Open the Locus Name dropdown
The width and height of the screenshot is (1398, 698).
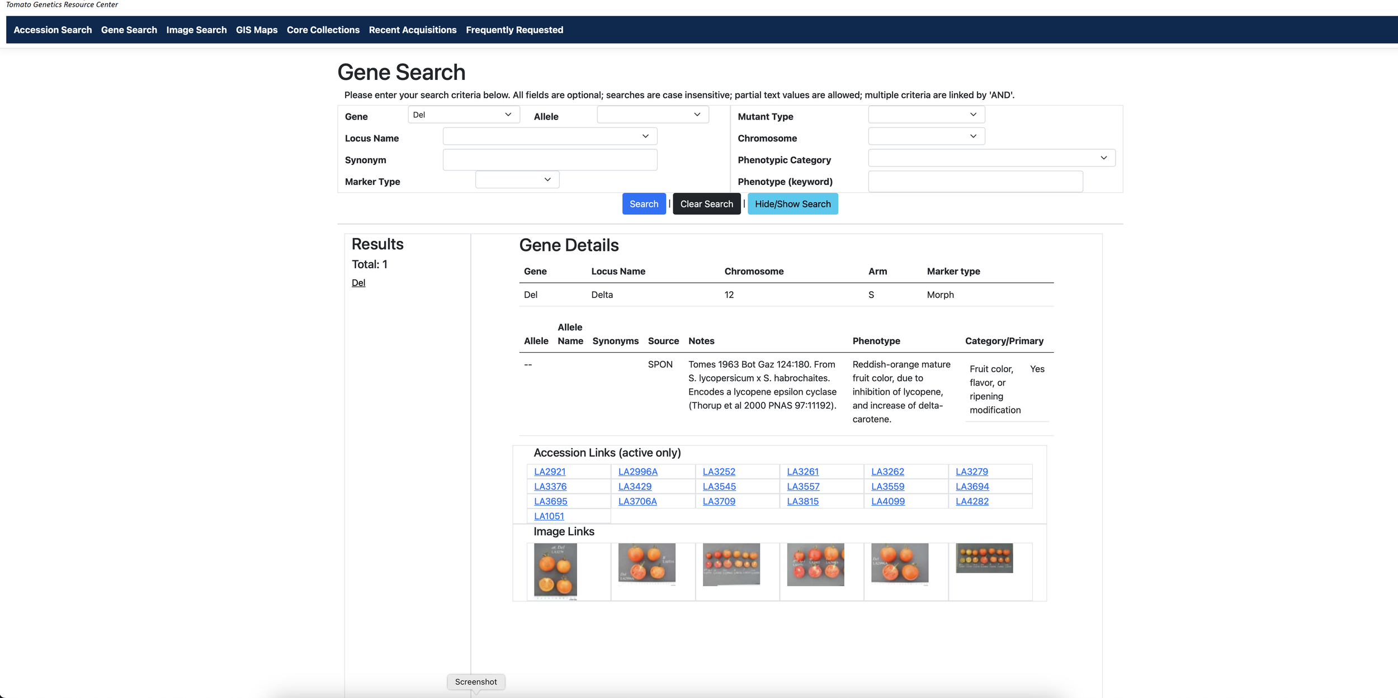(x=549, y=136)
